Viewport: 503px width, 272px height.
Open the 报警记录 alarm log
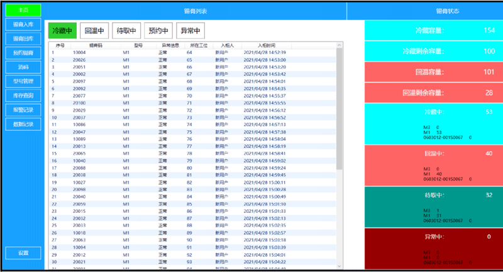pyautogui.click(x=23, y=110)
